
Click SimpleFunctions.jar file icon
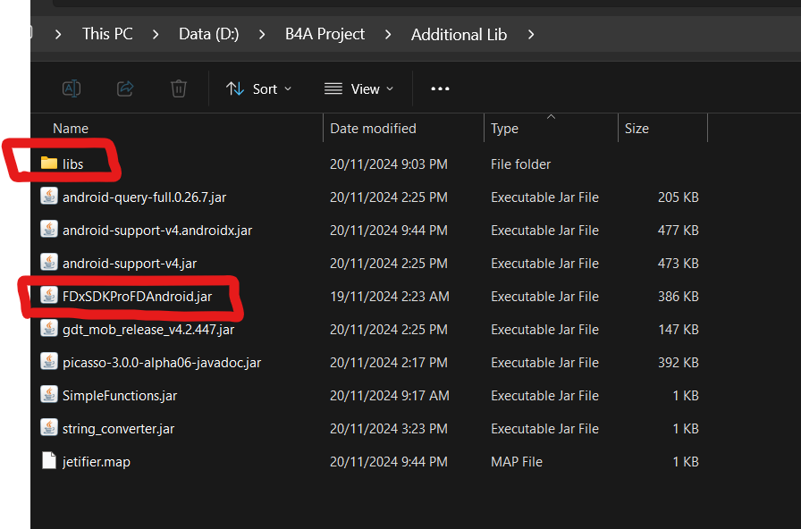click(x=49, y=395)
